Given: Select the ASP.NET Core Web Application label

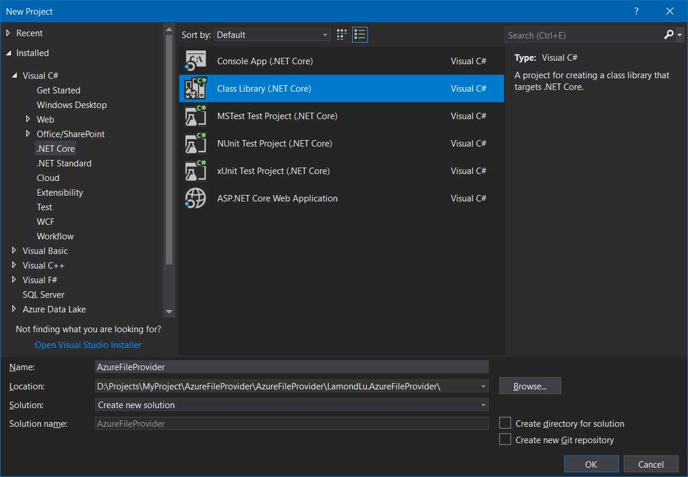Looking at the screenshot, I should coord(277,199).
